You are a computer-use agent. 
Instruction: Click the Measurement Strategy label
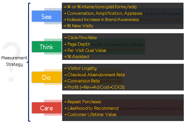point(14,61)
